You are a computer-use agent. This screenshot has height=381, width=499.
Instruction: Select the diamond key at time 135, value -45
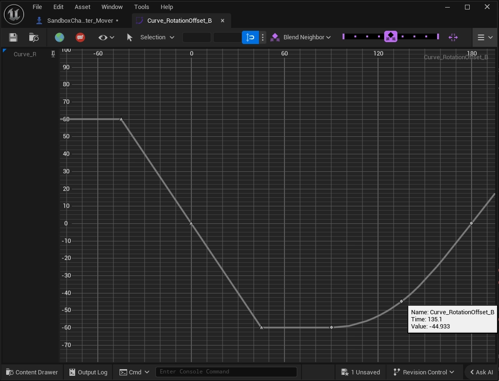click(x=401, y=301)
